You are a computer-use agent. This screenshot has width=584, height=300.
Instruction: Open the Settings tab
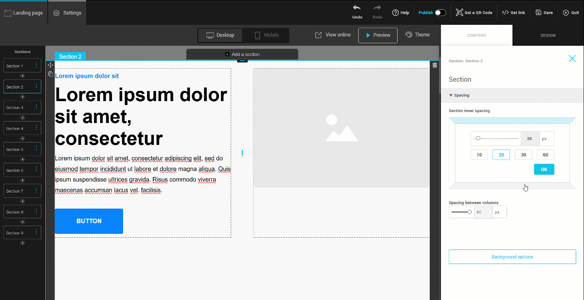click(x=67, y=13)
